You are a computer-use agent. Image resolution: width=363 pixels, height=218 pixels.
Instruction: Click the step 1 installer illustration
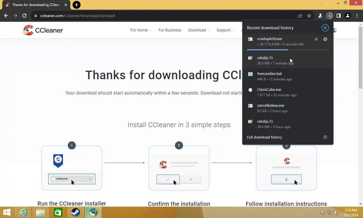(x=72, y=168)
